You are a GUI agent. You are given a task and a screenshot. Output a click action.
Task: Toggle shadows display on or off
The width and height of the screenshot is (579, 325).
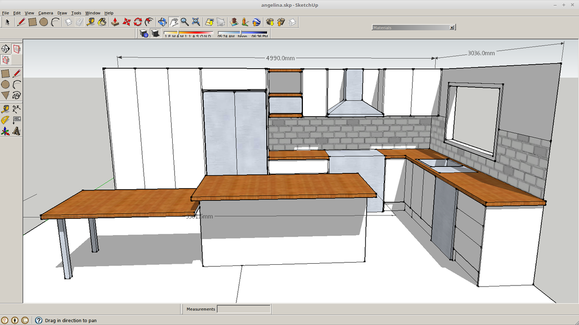click(155, 33)
